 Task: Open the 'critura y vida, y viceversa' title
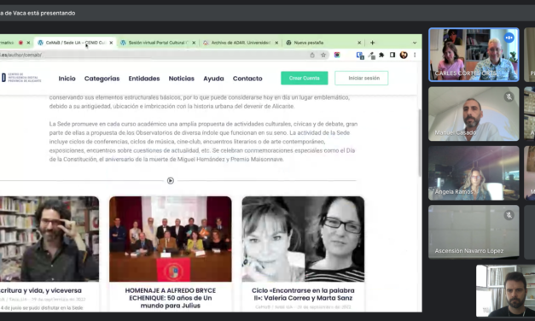coord(41,290)
